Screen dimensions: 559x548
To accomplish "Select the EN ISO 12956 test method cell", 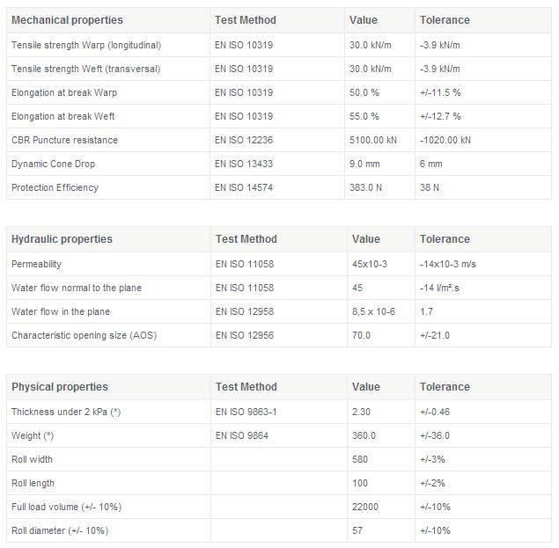I will [245, 335].
